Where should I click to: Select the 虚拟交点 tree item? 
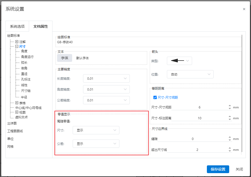click(21, 117)
